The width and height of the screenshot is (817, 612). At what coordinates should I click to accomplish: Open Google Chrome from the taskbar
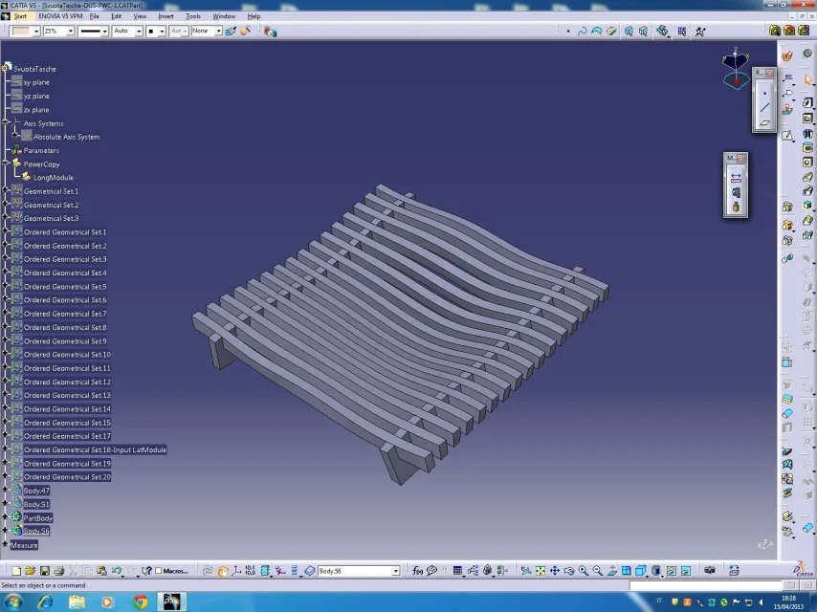[x=141, y=602]
